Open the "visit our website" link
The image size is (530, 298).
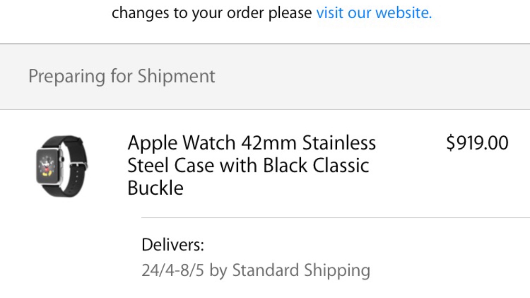point(374,13)
